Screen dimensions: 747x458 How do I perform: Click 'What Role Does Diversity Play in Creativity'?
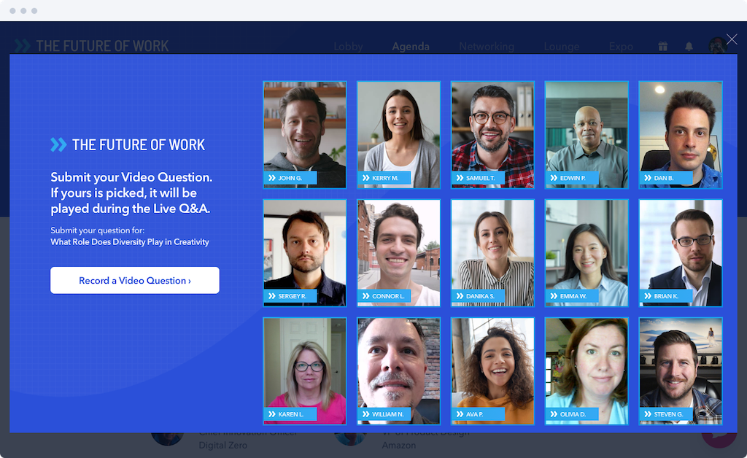pos(130,242)
